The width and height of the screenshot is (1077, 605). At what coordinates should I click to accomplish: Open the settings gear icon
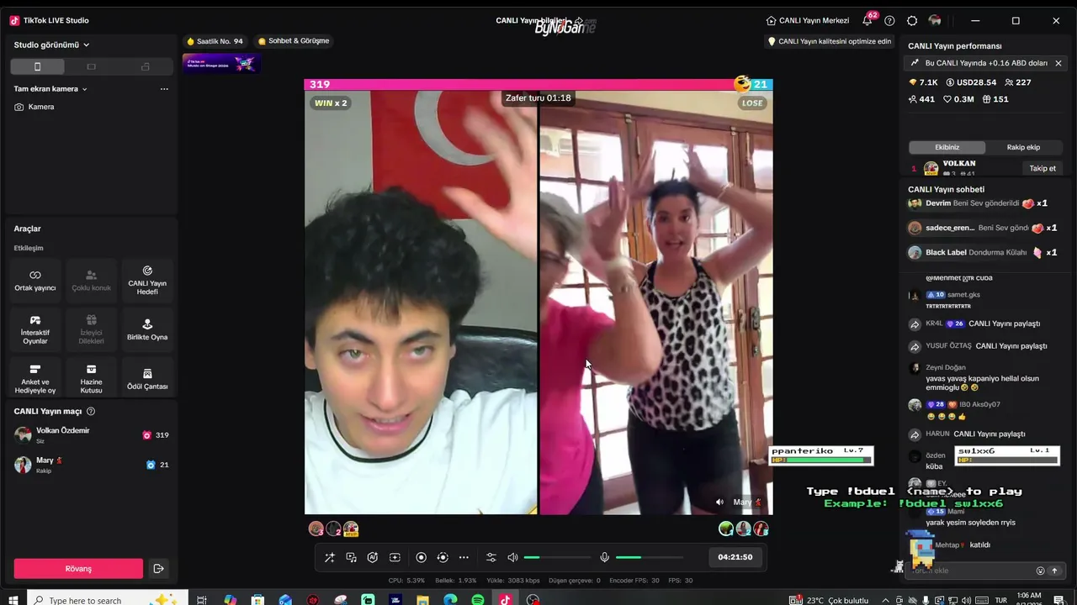tap(912, 20)
